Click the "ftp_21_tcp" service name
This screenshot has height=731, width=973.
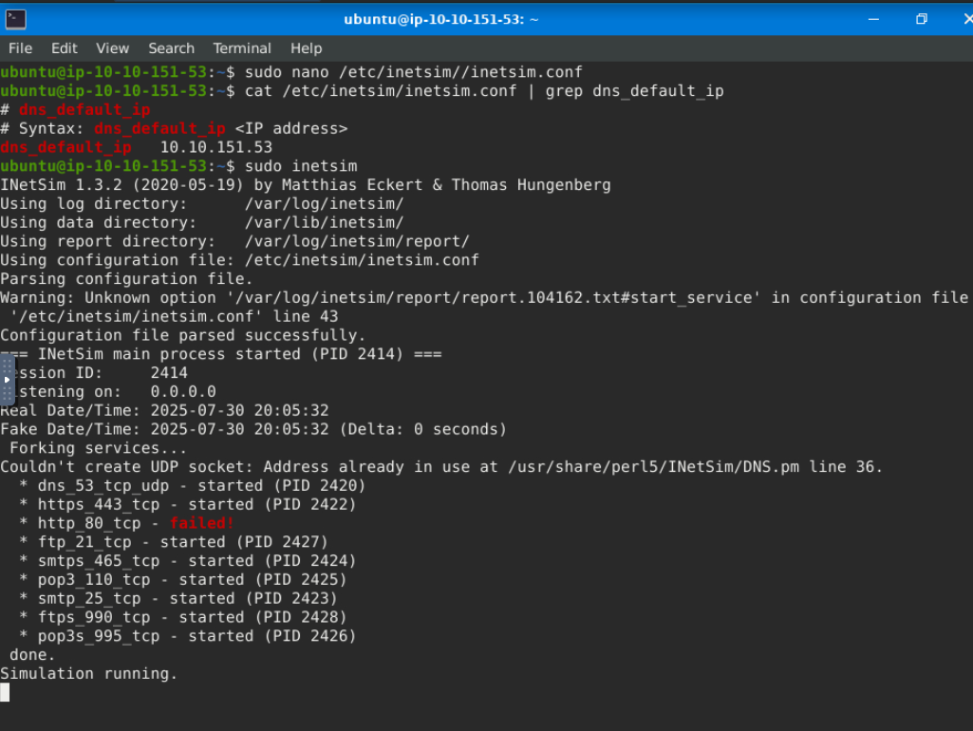(x=85, y=542)
